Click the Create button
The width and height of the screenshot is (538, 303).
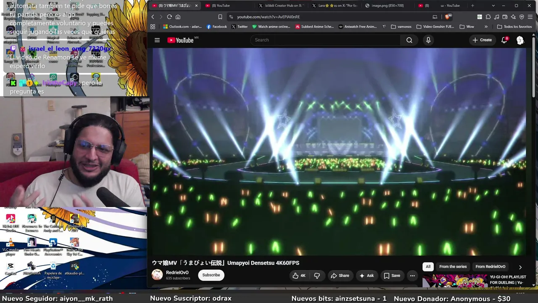click(x=482, y=40)
